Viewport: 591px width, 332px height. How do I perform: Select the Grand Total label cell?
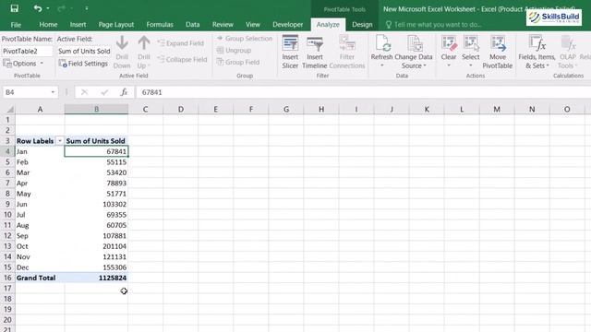(x=40, y=278)
